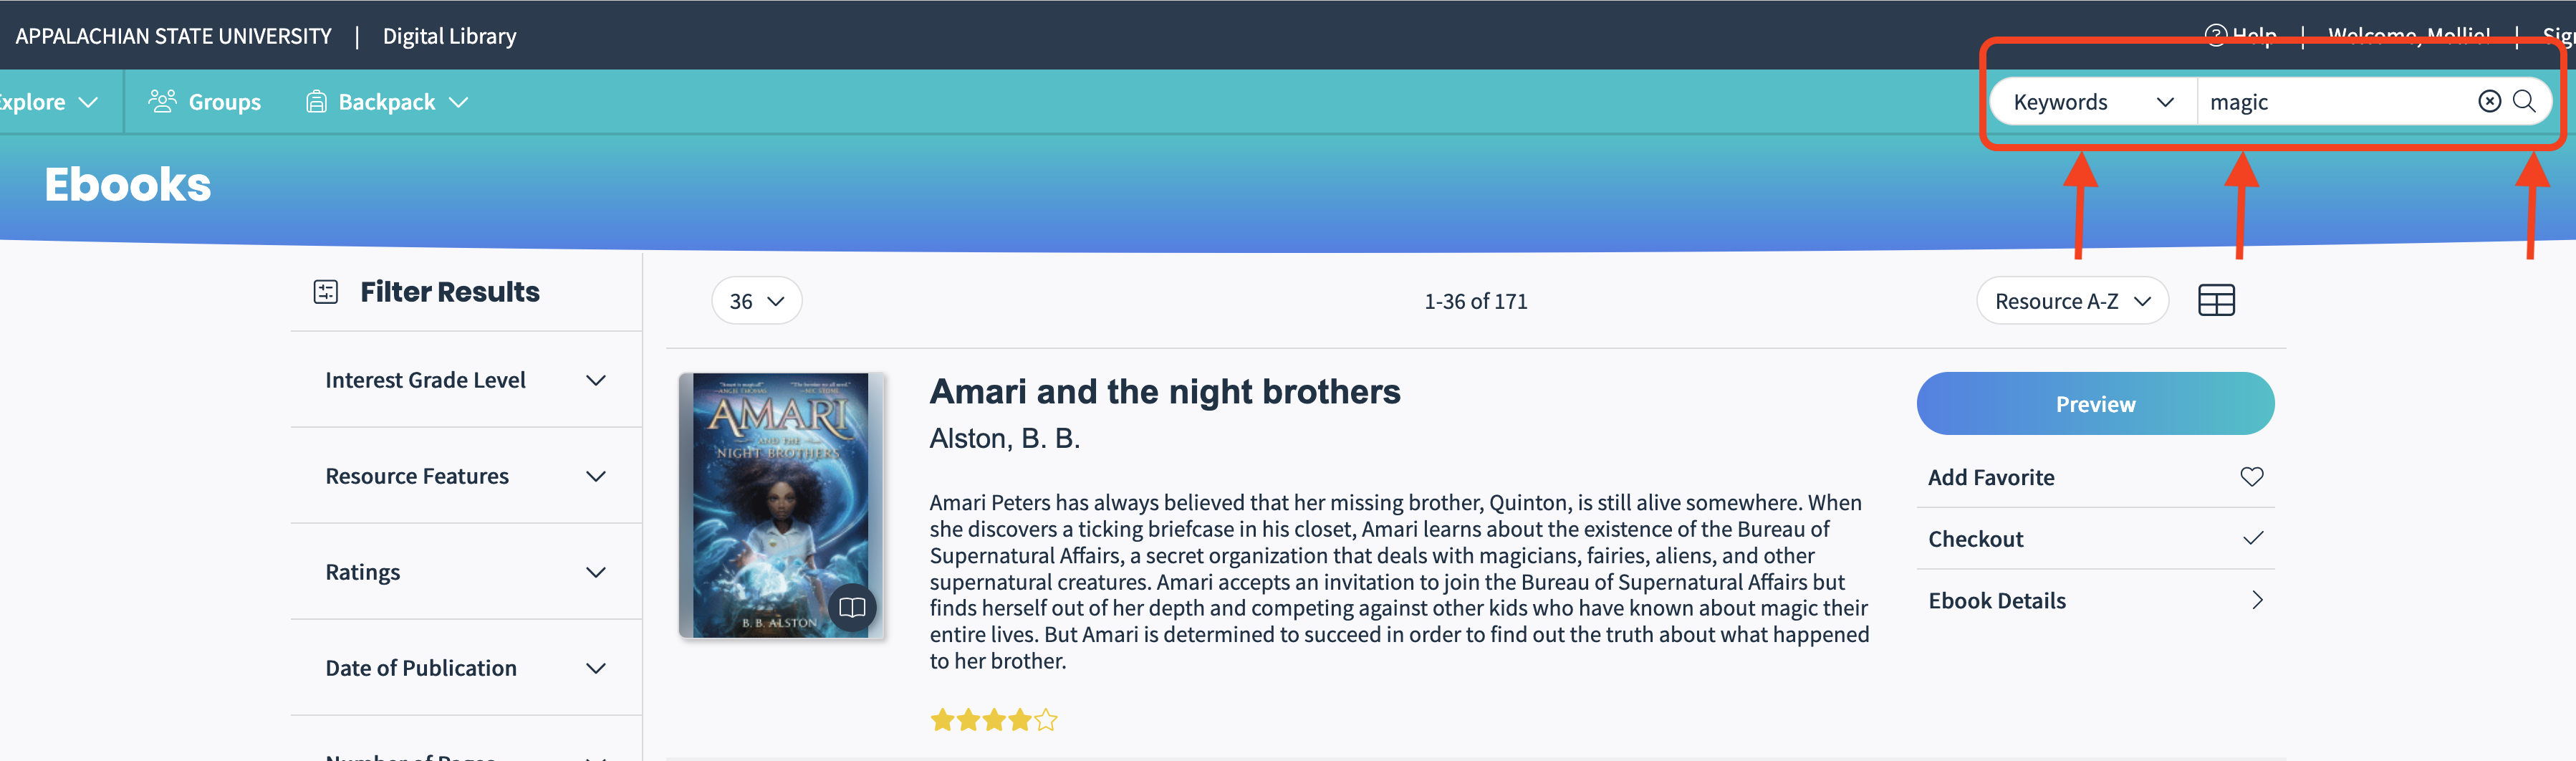Open the Resource A-Z sort dropdown
Screen dimensions: 2576x761
tap(2071, 301)
